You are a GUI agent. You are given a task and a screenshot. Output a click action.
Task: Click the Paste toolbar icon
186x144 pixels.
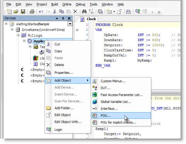tap(69, 12)
